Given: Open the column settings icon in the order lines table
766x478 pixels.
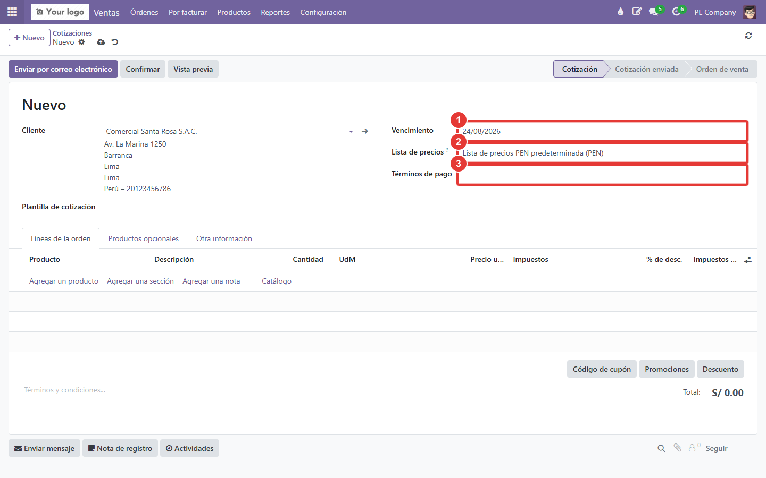Looking at the screenshot, I should pyautogui.click(x=748, y=260).
